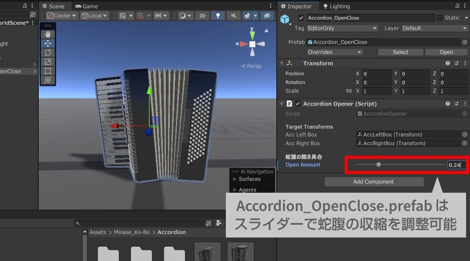470x261 pixels.
Task: Select the Scale tool
Action: pos(48,62)
